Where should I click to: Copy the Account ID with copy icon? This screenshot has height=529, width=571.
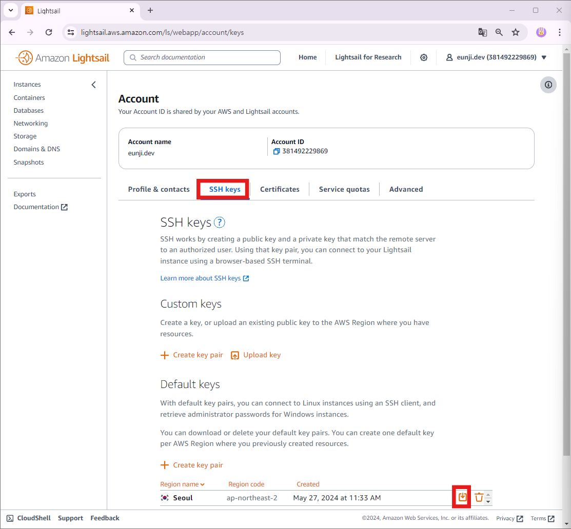click(277, 151)
